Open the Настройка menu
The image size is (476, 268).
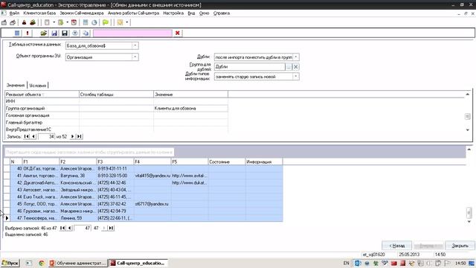click(x=173, y=13)
